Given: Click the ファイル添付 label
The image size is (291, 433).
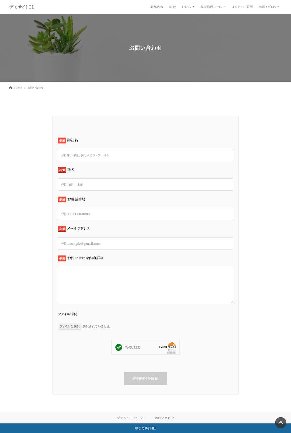Looking at the screenshot, I should pos(68,314).
